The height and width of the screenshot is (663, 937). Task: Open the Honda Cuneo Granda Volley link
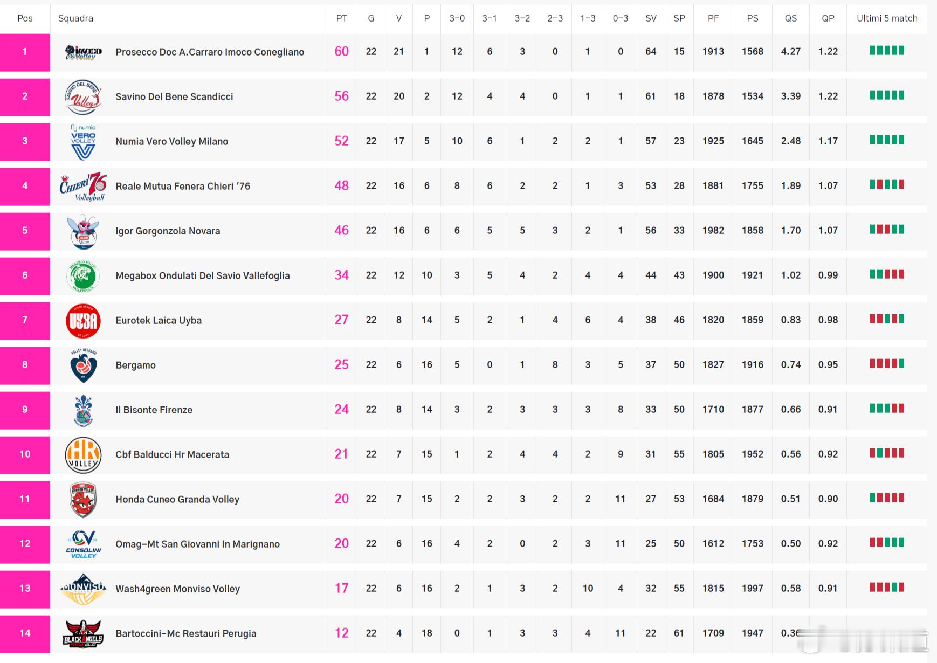point(177,500)
